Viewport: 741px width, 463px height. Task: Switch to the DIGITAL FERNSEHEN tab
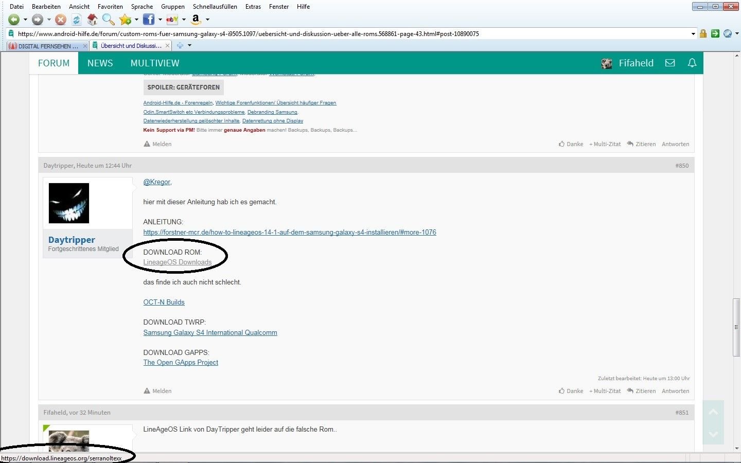(x=48, y=46)
